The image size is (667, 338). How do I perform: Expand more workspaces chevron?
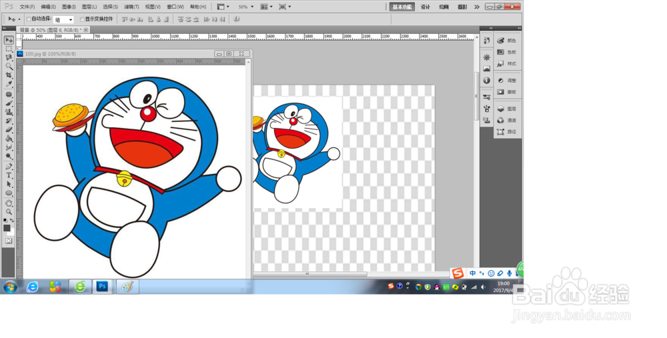(477, 7)
